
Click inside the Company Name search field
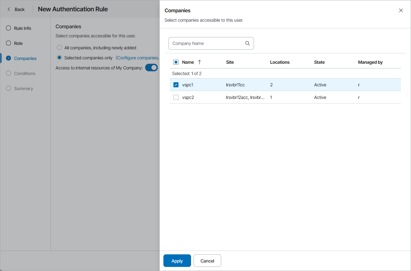tap(204, 43)
